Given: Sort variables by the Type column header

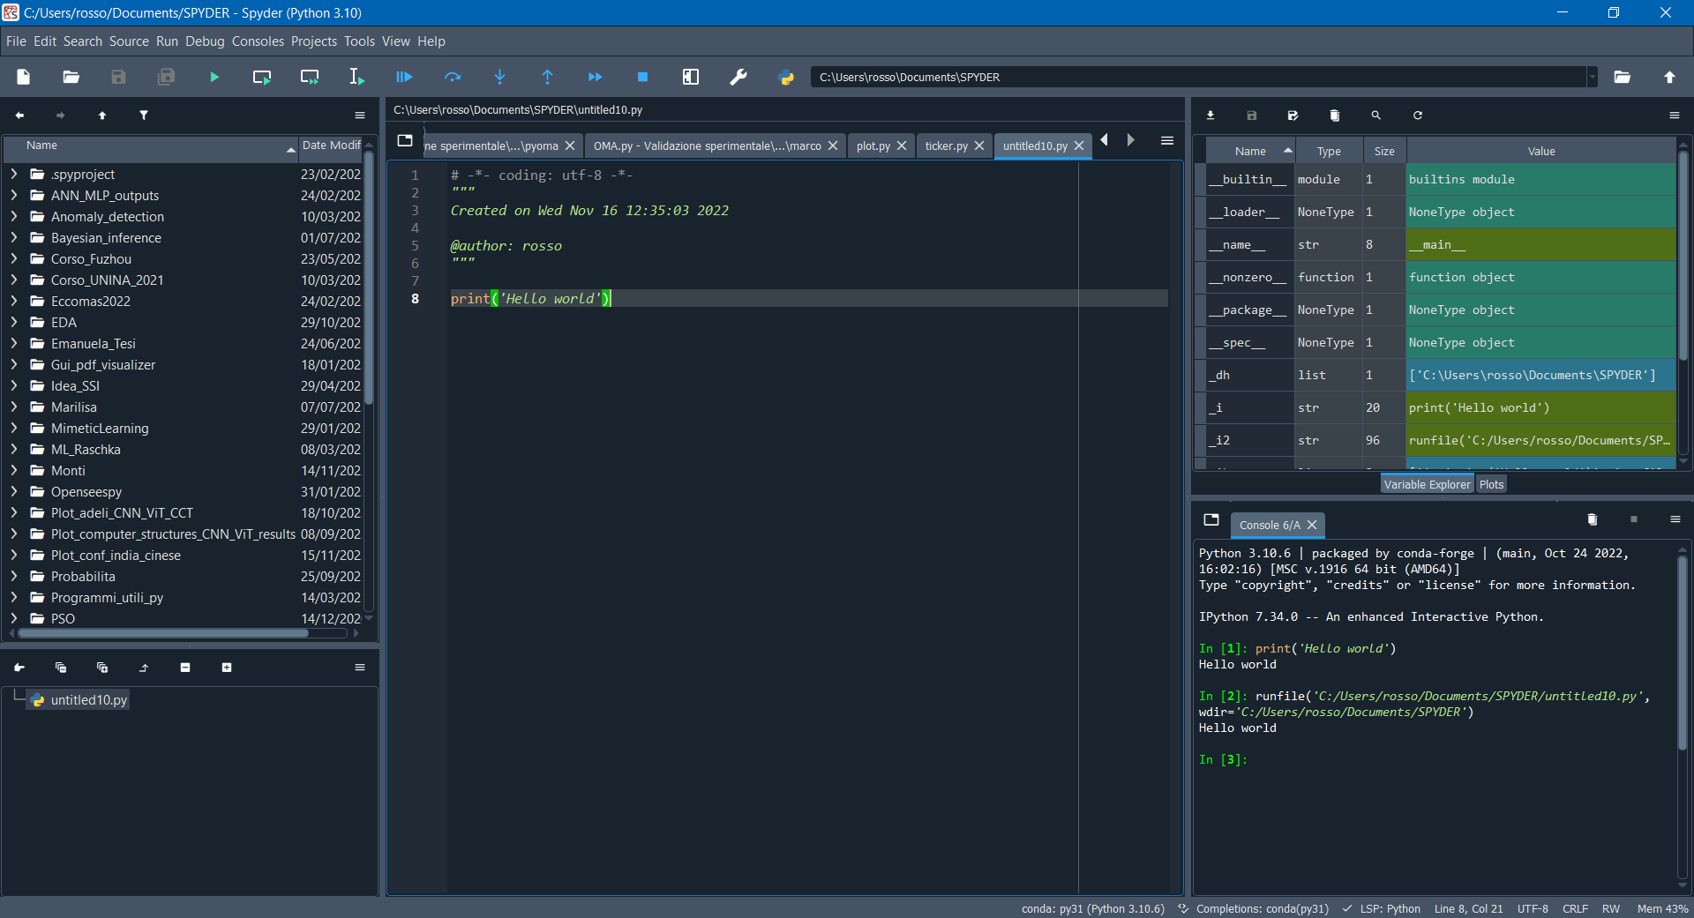Looking at the screenshot, I should [1328, 152].
